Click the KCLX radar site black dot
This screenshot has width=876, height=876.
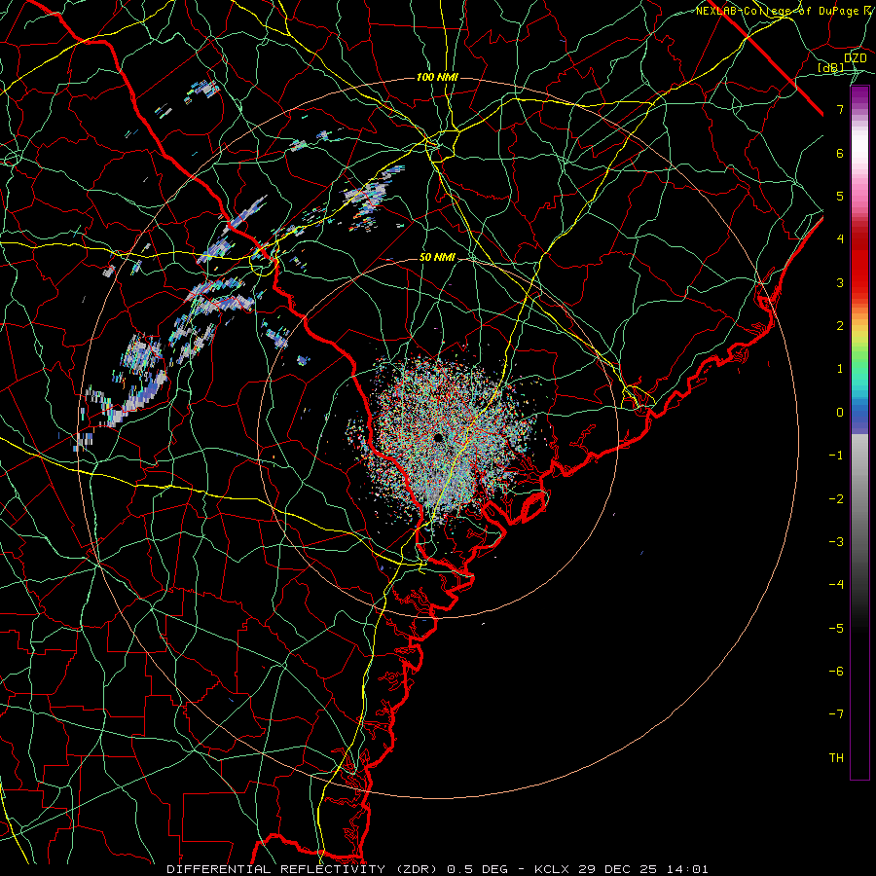pyautogui.click(x=439, y=437)
